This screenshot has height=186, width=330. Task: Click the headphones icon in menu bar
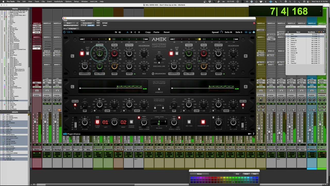(256, 2)
